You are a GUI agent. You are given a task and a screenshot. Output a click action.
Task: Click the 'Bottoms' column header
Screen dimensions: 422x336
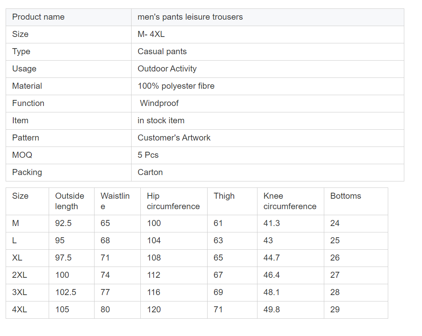pos(346,196)
